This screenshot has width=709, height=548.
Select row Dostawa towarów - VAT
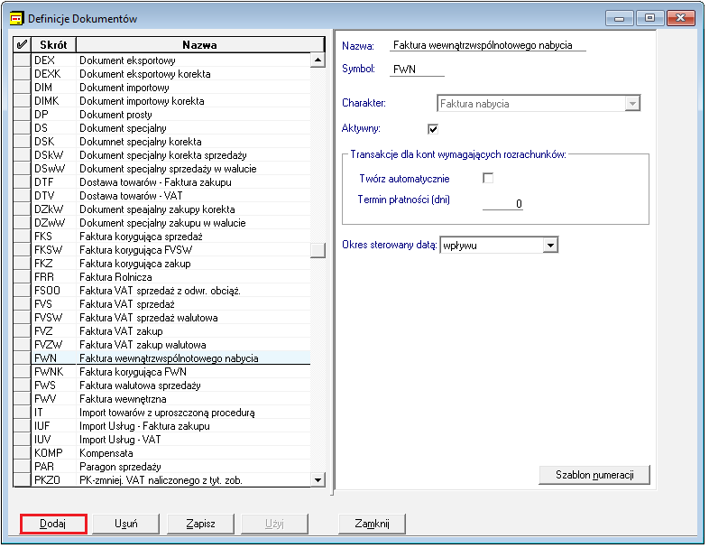tap(170, 196)
